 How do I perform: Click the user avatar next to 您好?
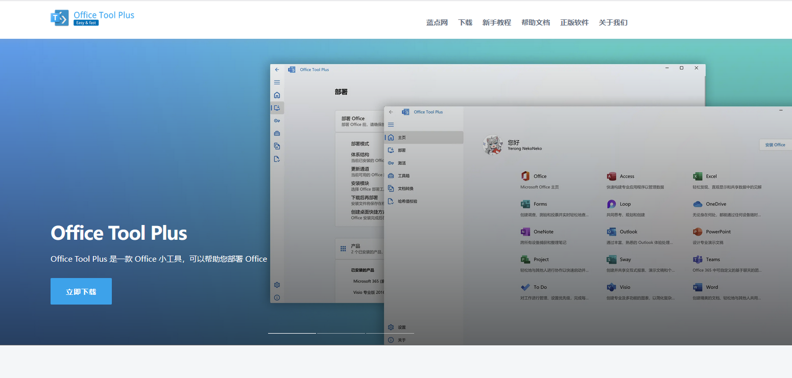pyautogui.click(x=493, y=145)
